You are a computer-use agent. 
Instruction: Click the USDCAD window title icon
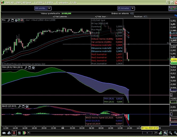pos(3,3)
